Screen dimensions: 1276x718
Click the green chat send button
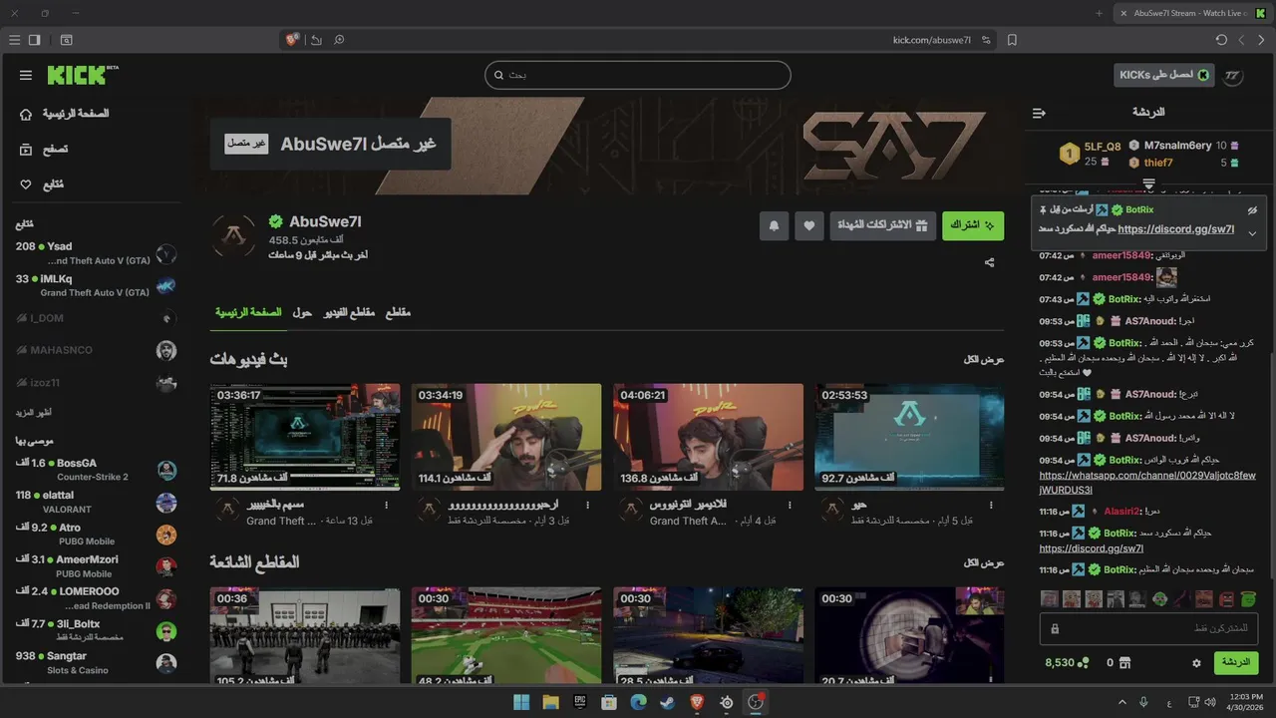click(1235, 662)
